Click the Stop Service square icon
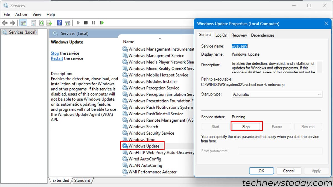Viewport: 333px width, 187px height. click(86, 22)
